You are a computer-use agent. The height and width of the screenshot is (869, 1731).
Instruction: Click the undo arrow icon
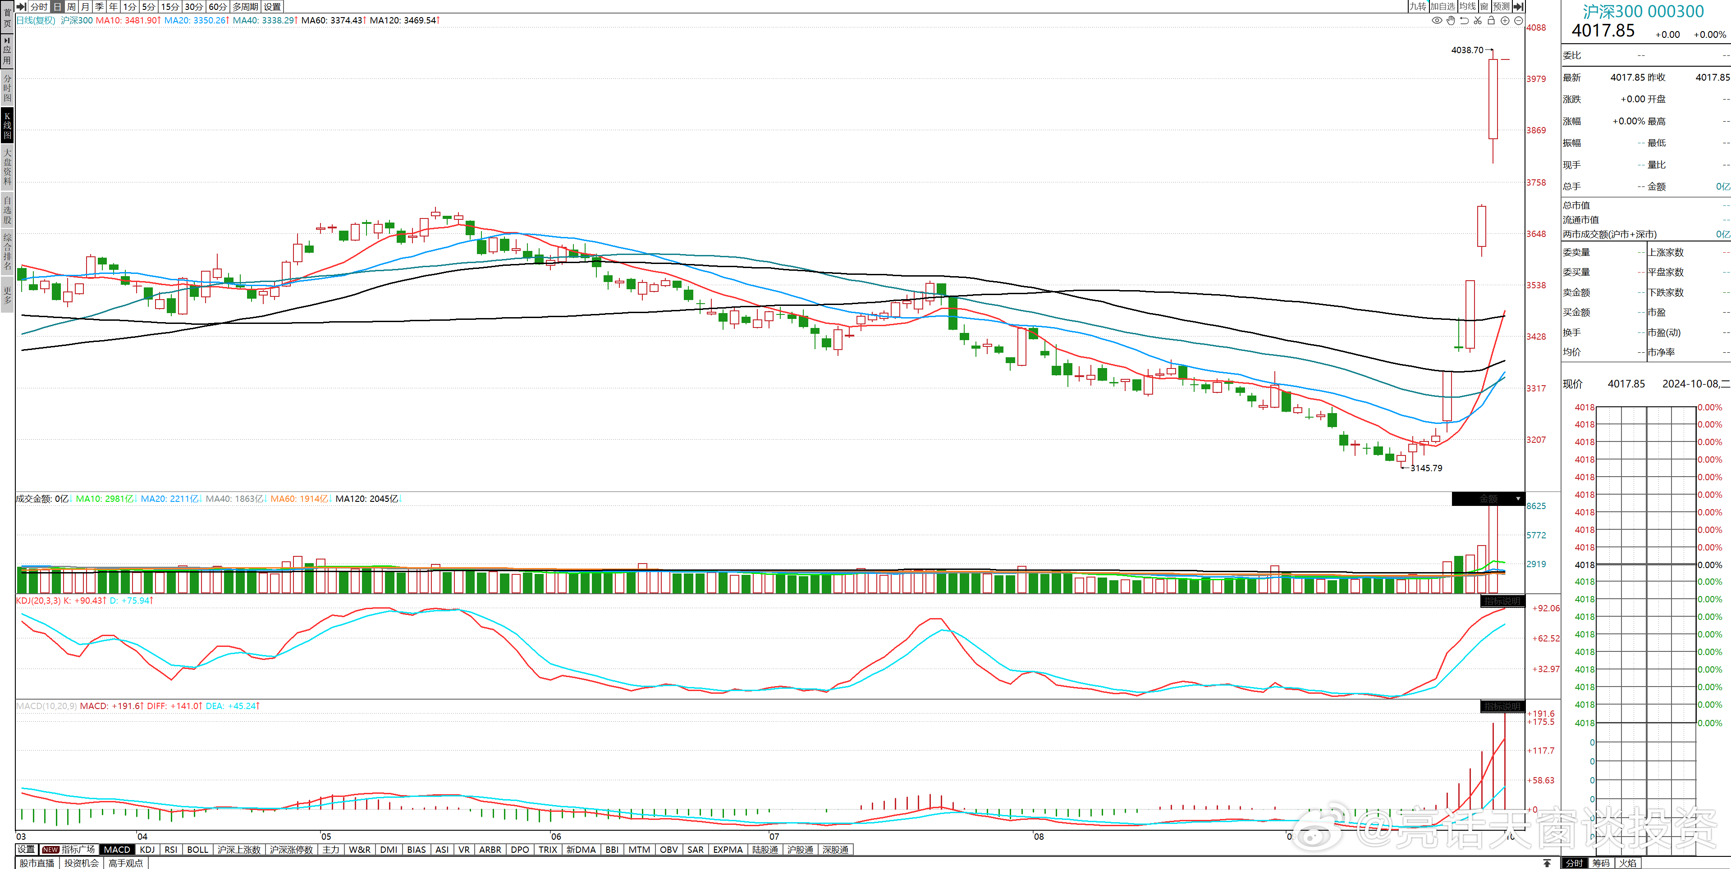pos(1464,20)
